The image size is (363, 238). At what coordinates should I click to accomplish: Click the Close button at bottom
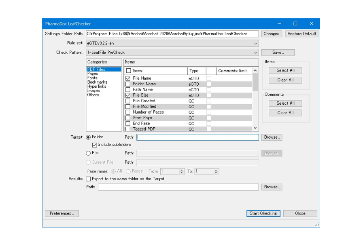coord(300,213)
